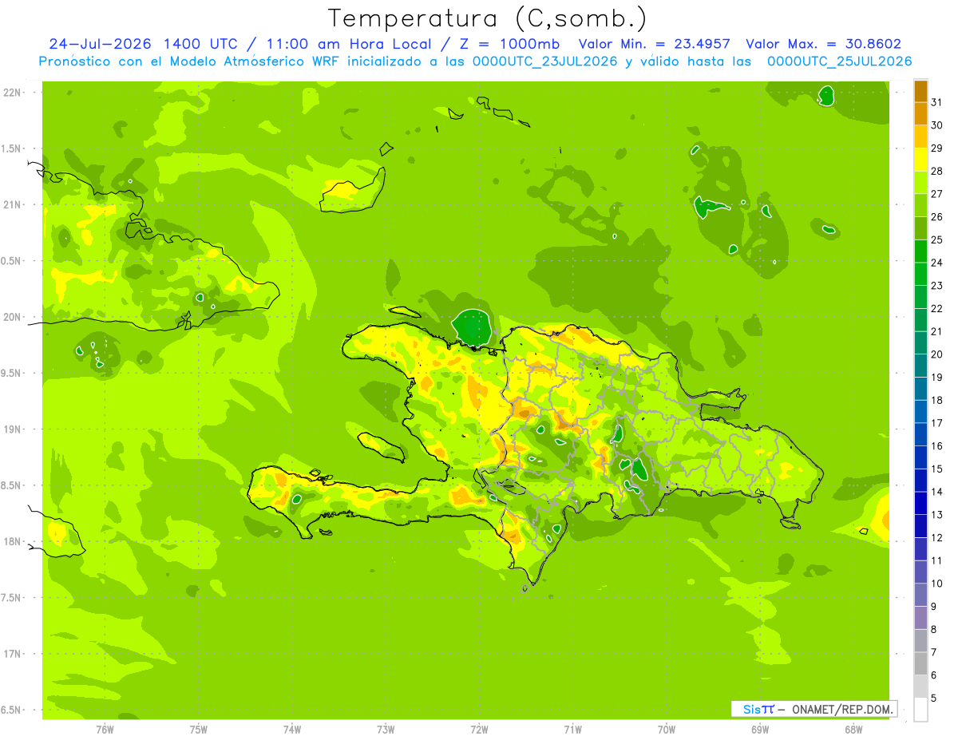This screenshot has width=958, height=740.
Task: Click the "Temperatura (C,somb.)" title
Action: pos(488,19)
